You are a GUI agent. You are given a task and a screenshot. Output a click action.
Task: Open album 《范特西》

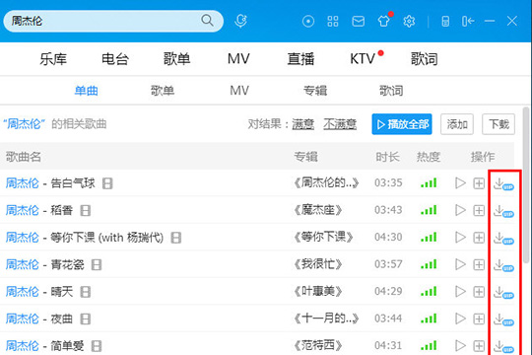click(318, 346)
